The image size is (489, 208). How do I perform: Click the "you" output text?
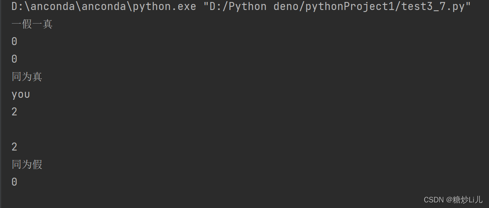21,95
